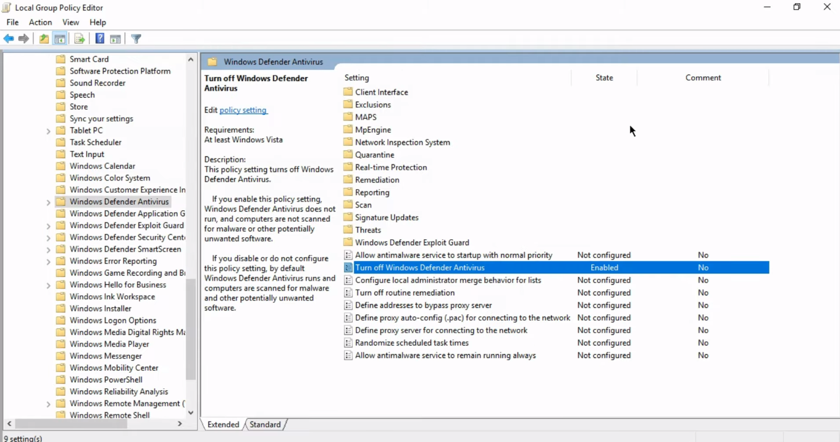Image resolution: width=840 pixels, height=442 pixels.
Task: Open the File menu
Action: 12,22
